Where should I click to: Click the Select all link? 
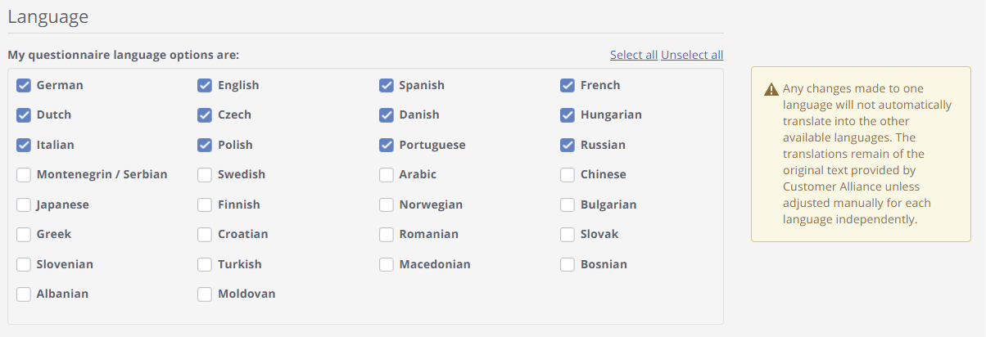pos(634,55)
